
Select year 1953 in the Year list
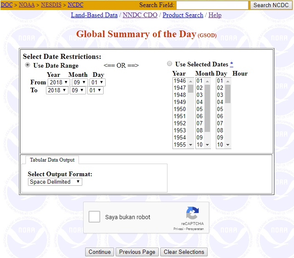pos(180,131)
